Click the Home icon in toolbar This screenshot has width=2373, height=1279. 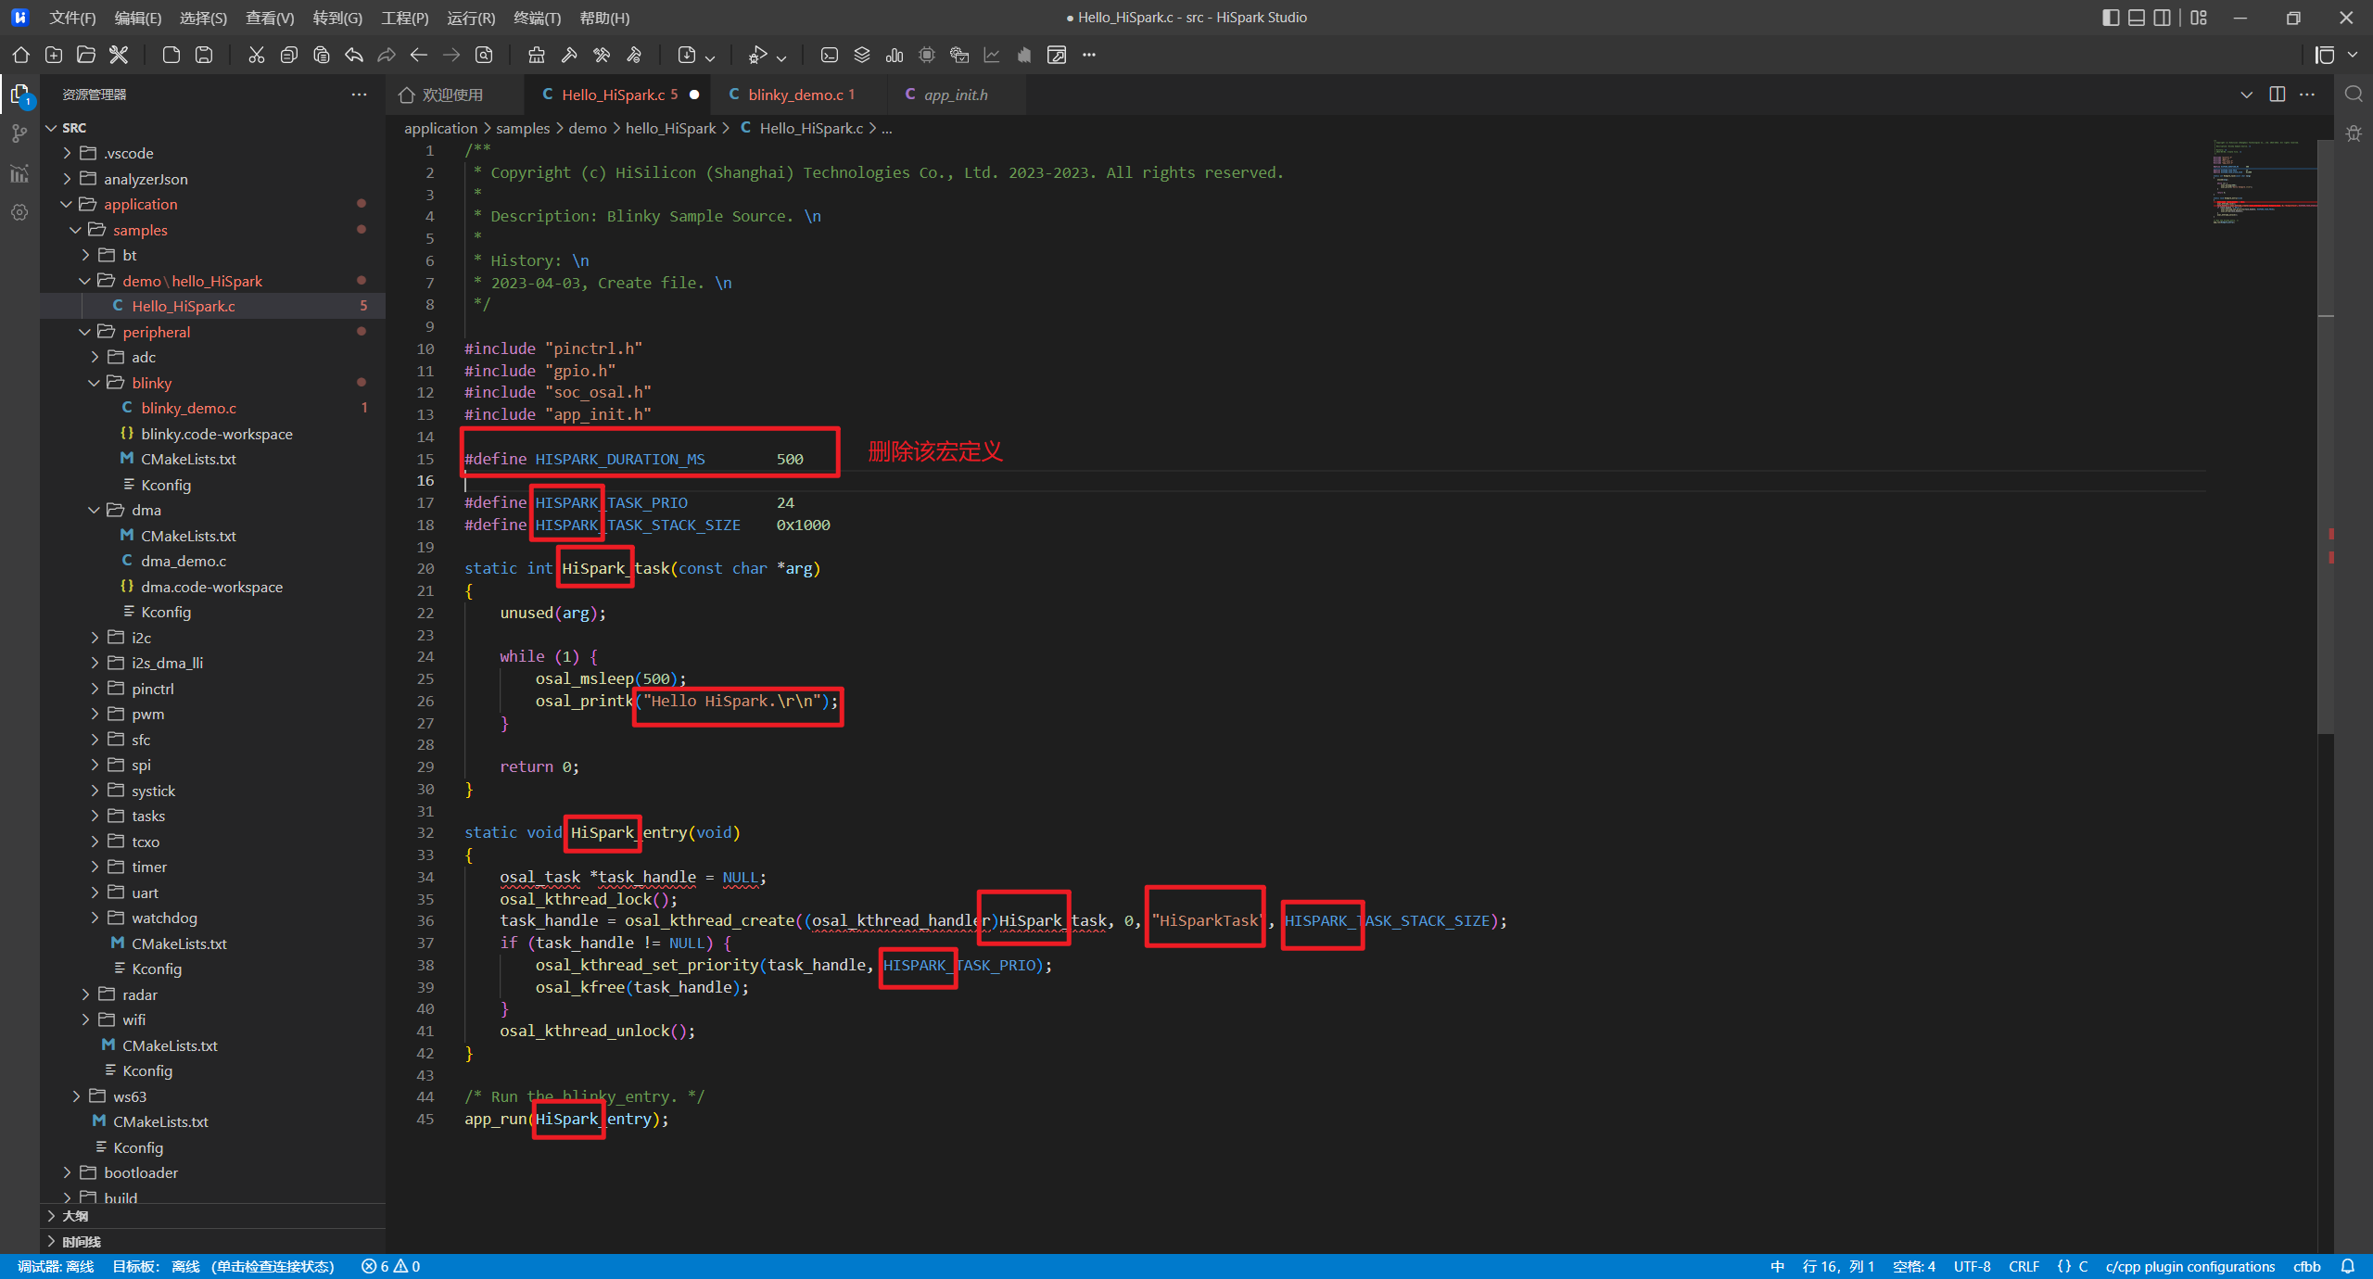tap(20, 55)
